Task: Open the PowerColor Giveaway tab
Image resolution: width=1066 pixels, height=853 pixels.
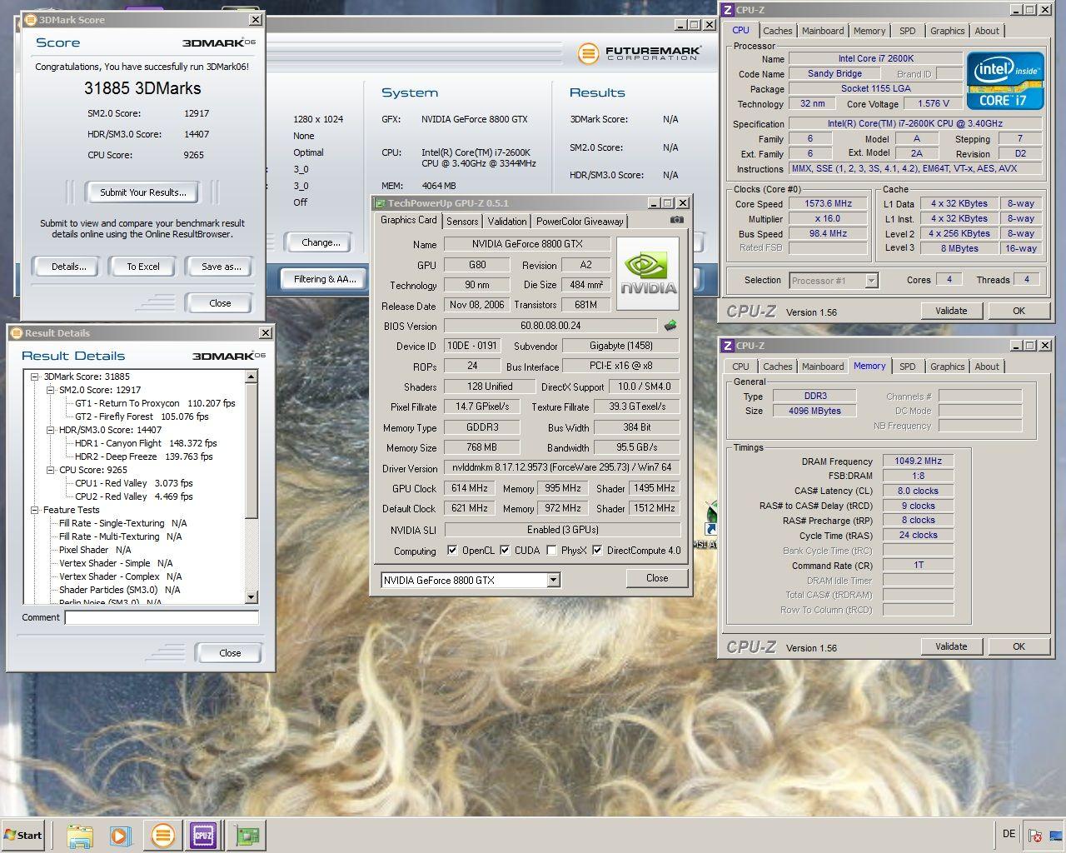Action: pos(580,222)
